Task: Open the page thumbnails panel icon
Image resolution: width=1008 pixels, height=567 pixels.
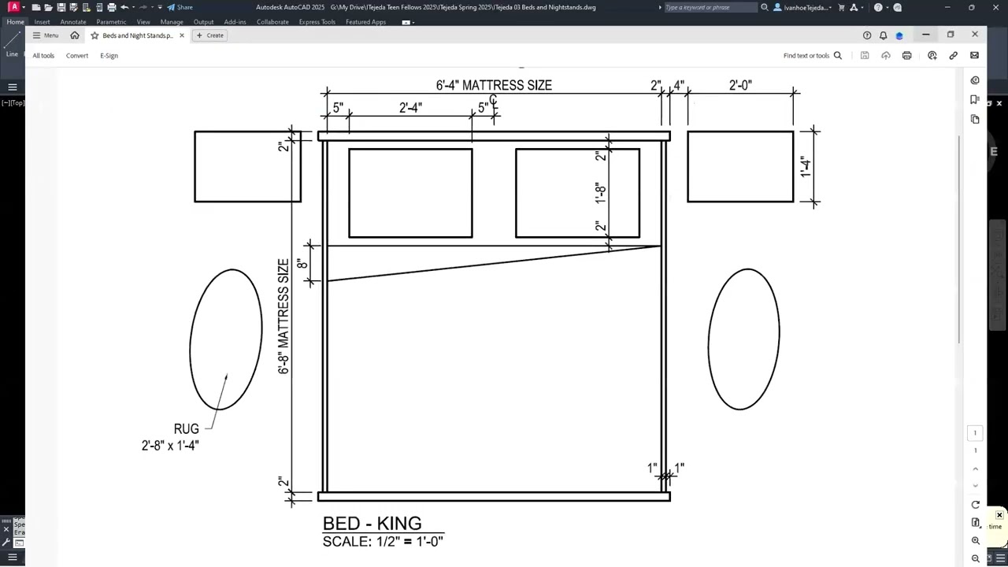Action: click(x=975, y=119)
